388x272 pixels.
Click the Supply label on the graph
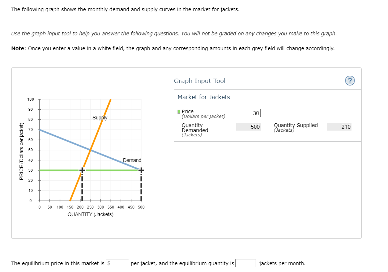[100, 118]
